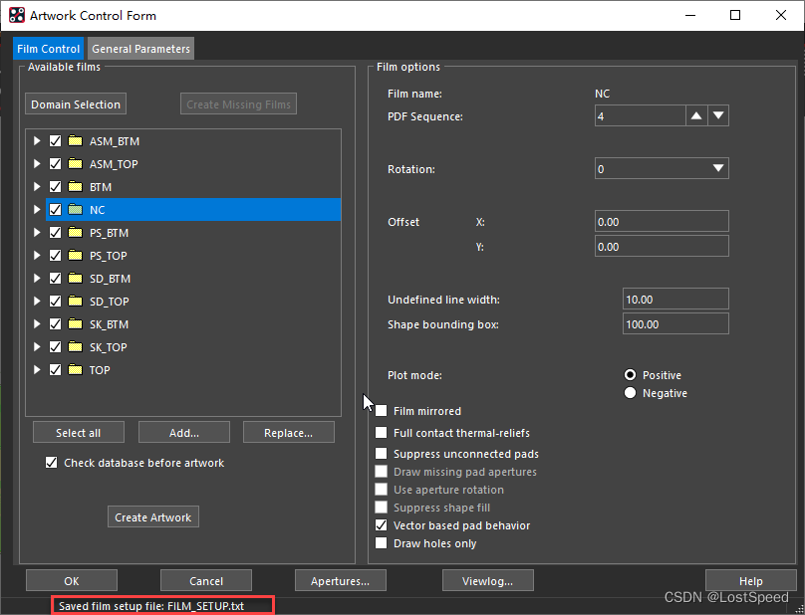Click the Artwork Control Form title icon
Viewport: 805px width, 615px height.
(x=15, y=16)
